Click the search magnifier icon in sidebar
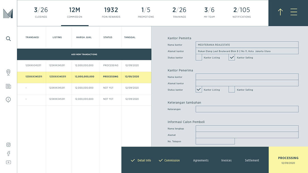The width and height of the screenshot is (308, 173). point(8,39)
